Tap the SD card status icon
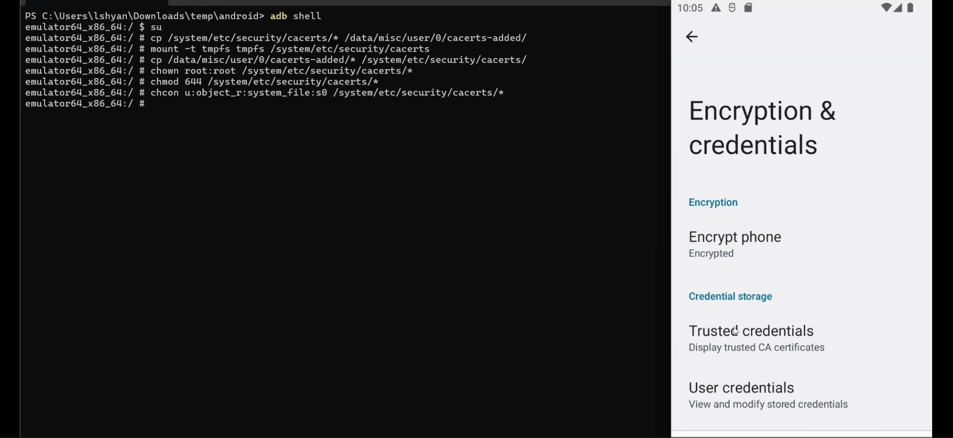953x438 pixels. [x=748, y=7]
